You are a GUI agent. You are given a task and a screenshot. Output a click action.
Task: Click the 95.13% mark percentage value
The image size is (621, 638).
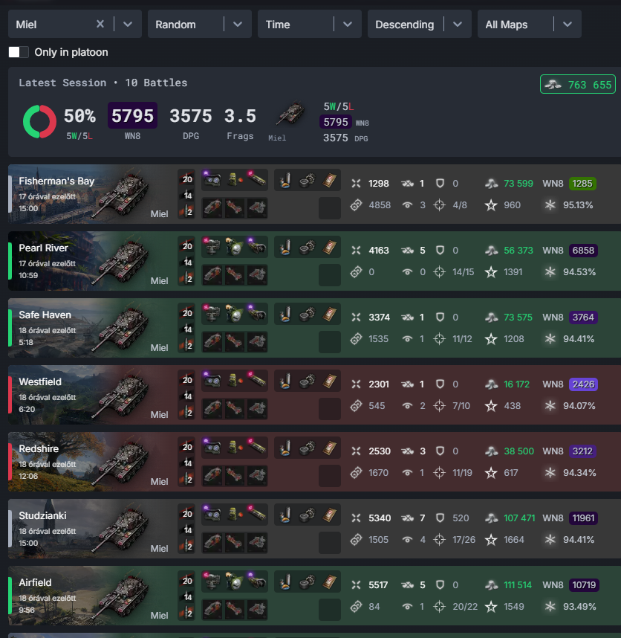coord(578,205)
